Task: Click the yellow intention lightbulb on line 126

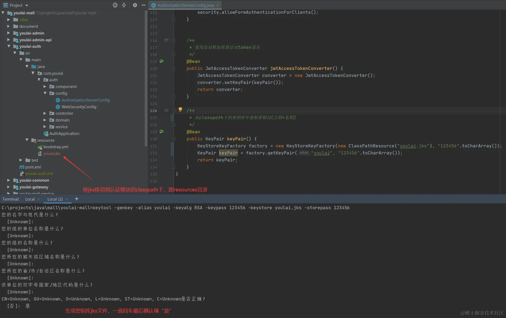Action: coord(180,110)
